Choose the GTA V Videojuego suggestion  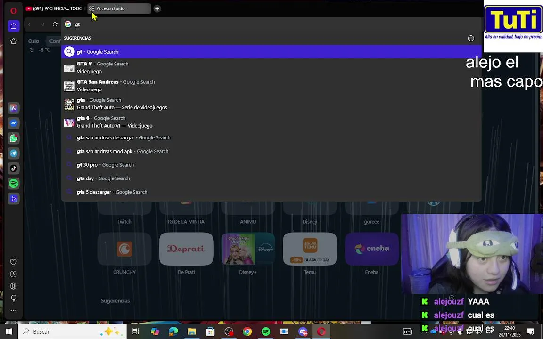click(271, 67)
